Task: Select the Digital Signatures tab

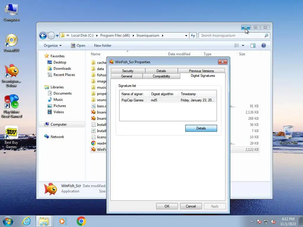Action: [203, 76]
